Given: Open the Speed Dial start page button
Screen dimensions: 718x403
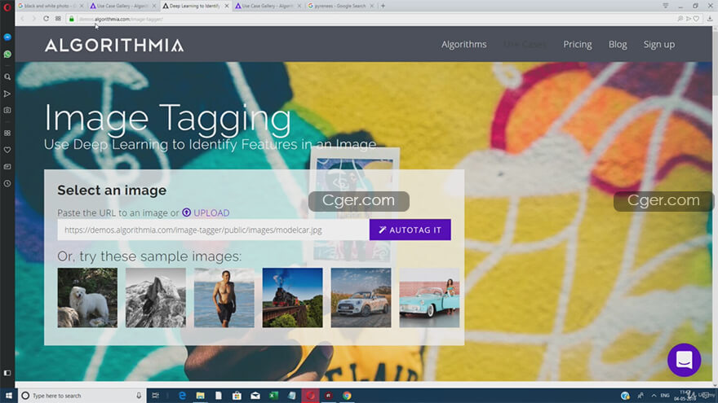Looking at the screenshot, I should [58, 19].
